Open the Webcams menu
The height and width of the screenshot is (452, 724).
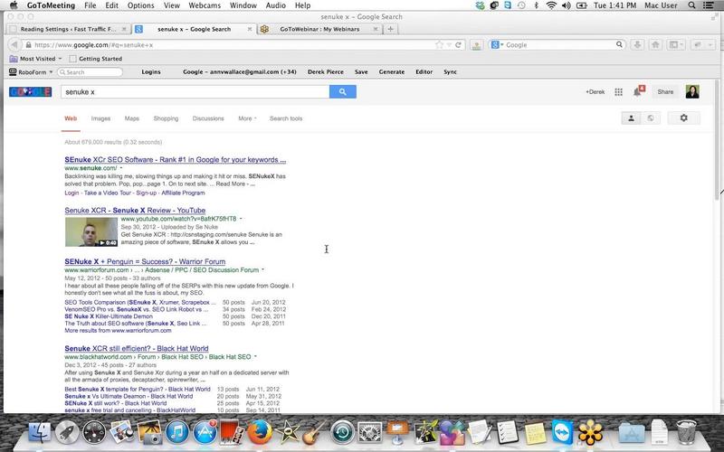click(205, 5)
